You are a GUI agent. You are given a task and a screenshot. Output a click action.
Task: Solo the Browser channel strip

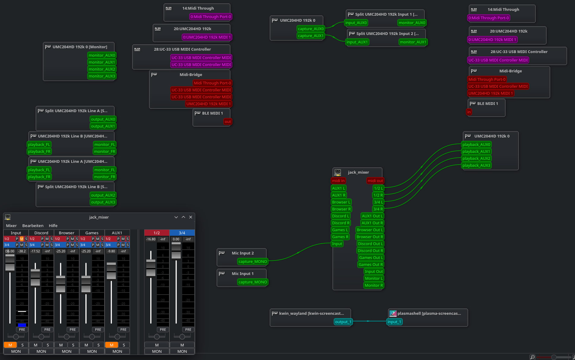point(73,345)
